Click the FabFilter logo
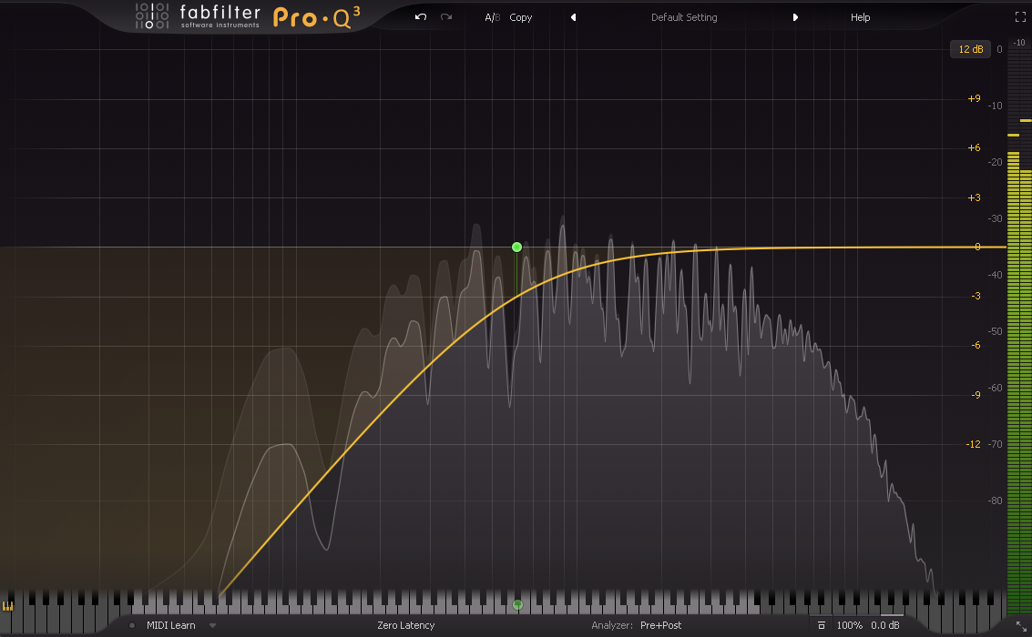1032x637 pixels. click(x=198, y=16)
